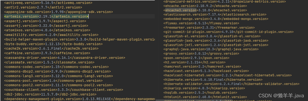Click the dependency-management-plugin.version line

[79, 99]
